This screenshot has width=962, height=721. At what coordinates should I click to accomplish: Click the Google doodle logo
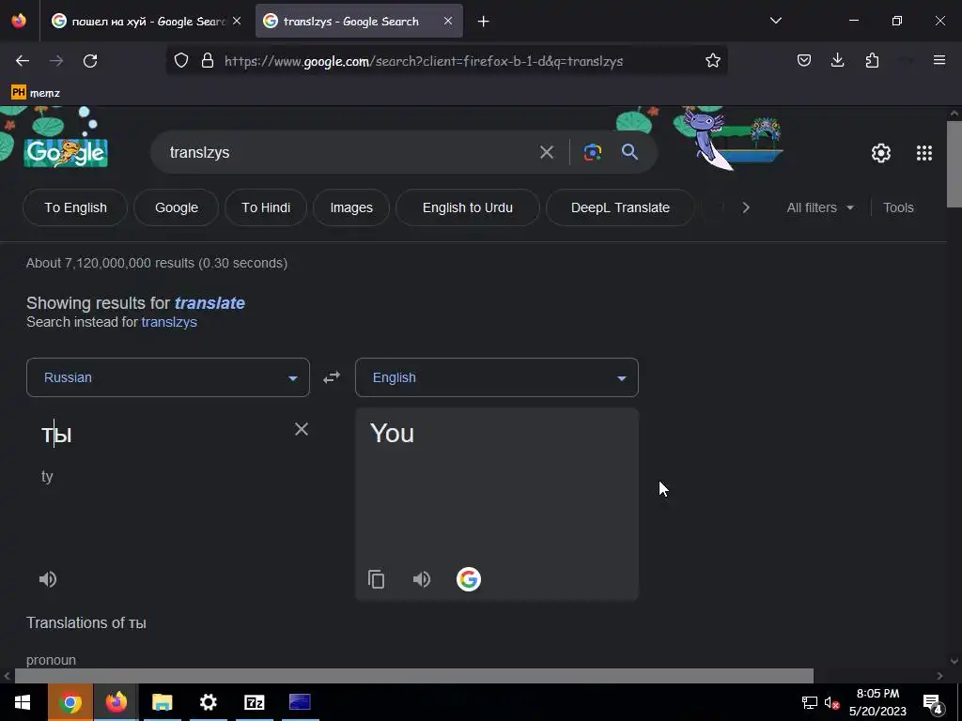click(66, 152)
